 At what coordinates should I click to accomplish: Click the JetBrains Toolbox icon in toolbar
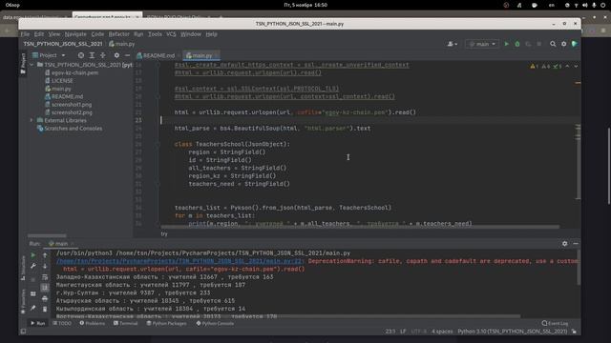pyautogui.click(x=575, y=44)
